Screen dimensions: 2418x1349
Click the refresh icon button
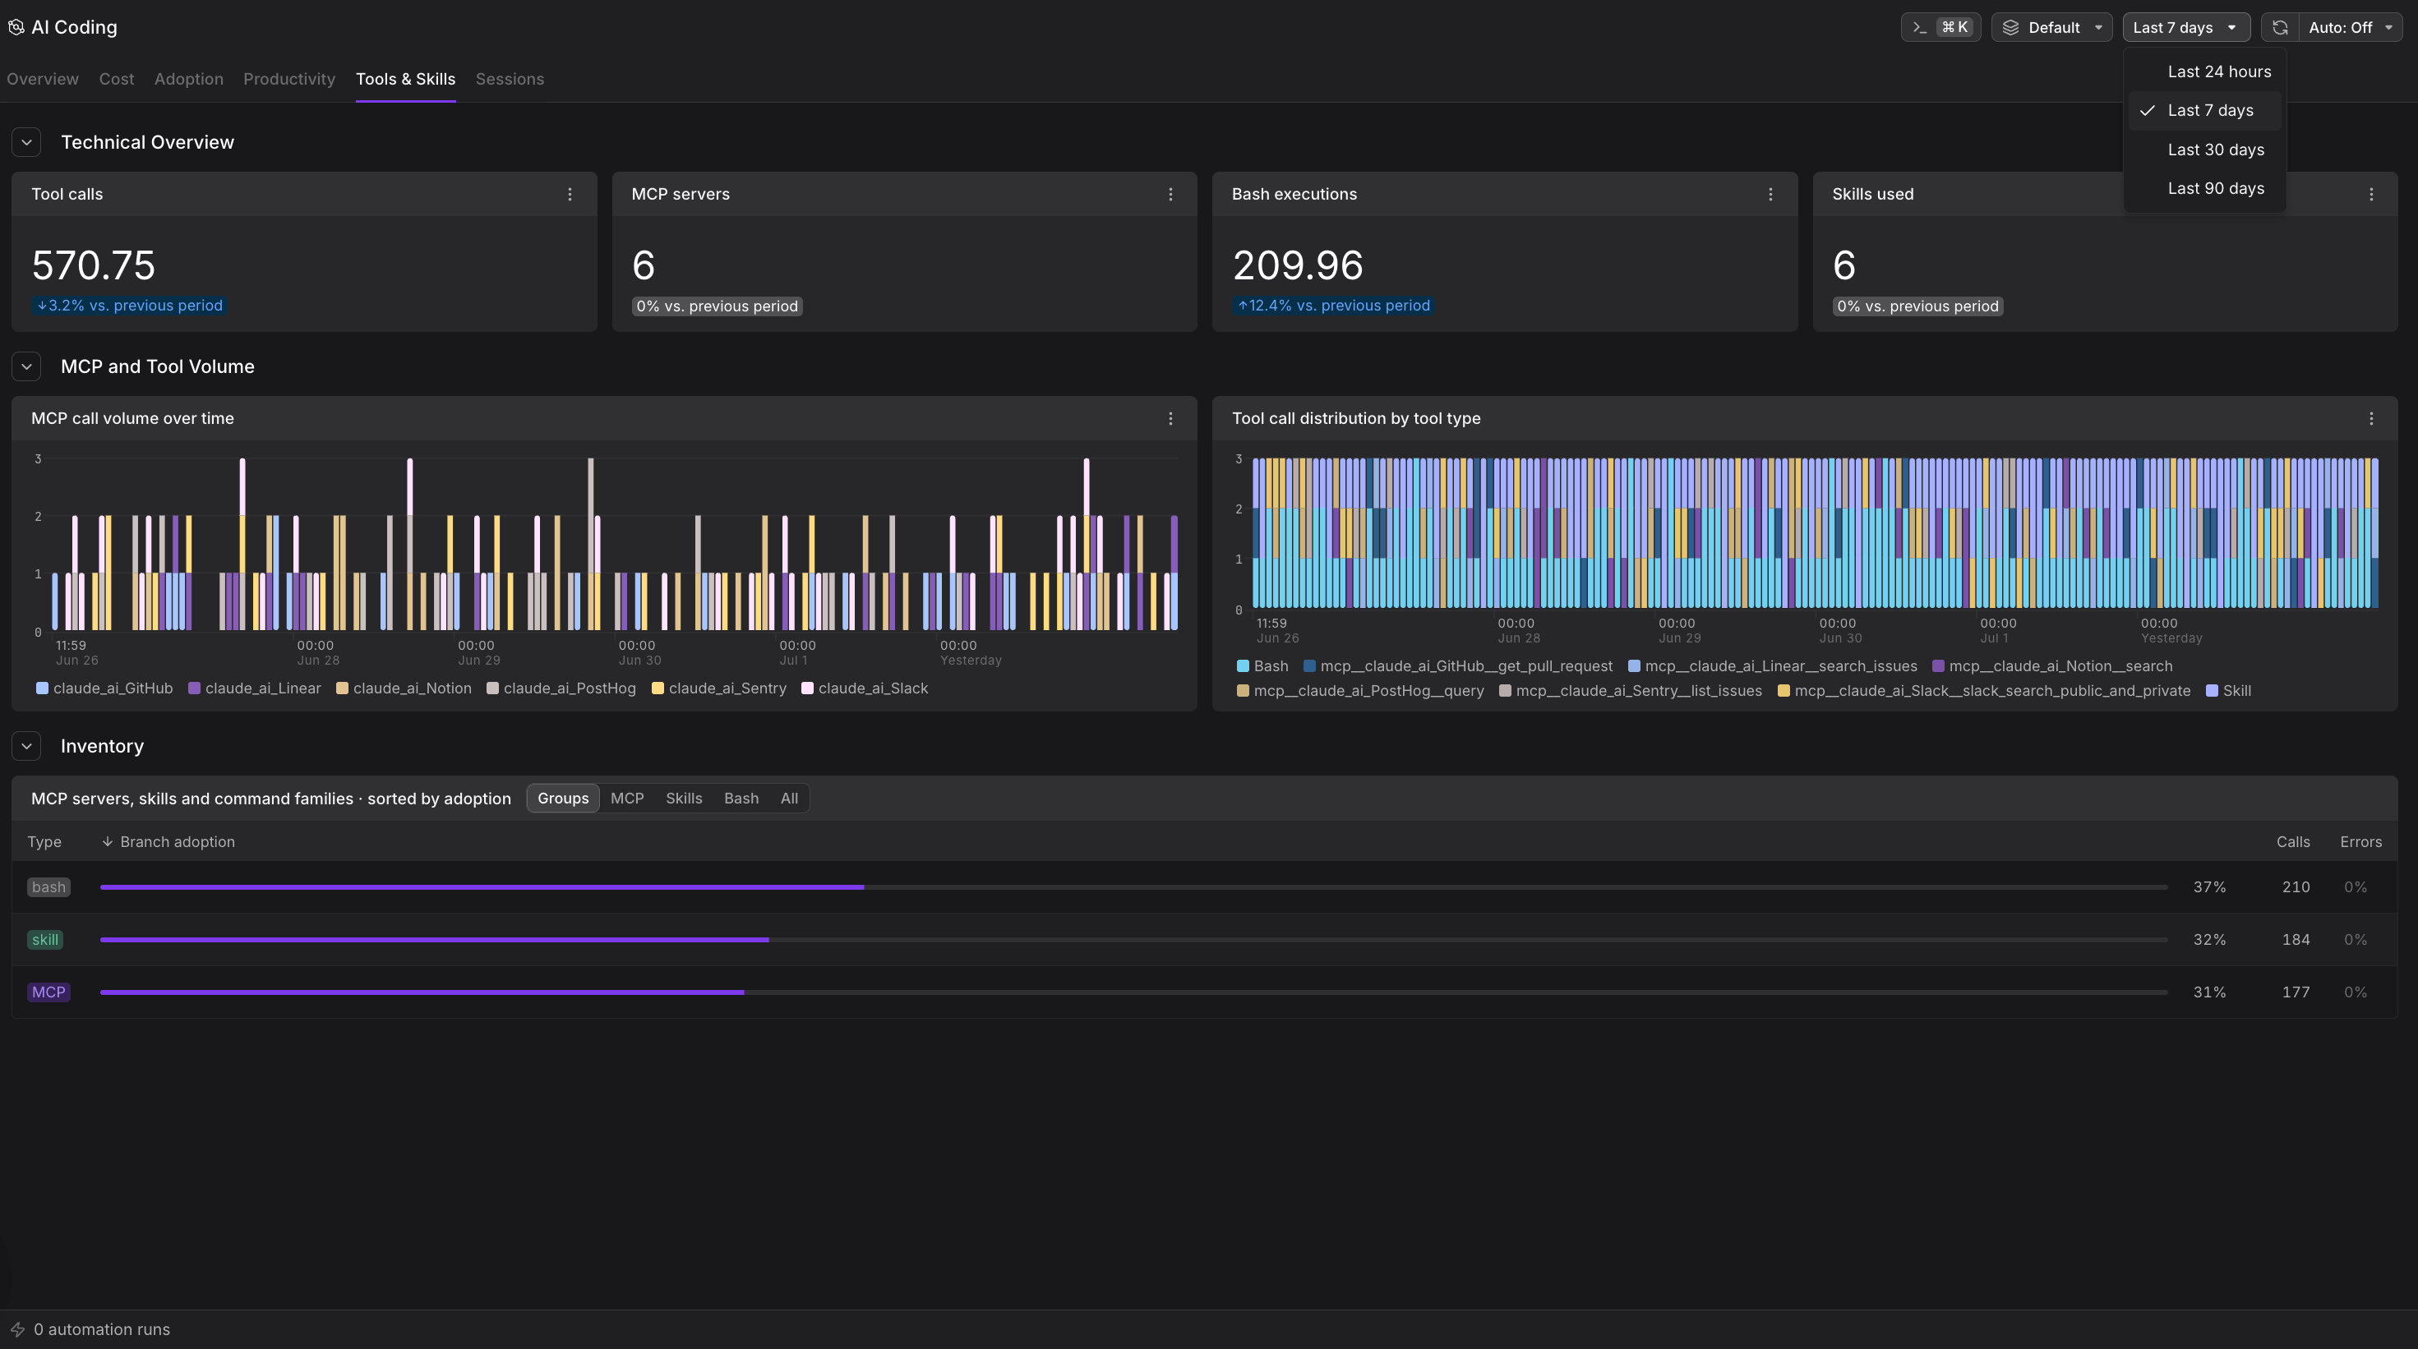(2280, 27)
